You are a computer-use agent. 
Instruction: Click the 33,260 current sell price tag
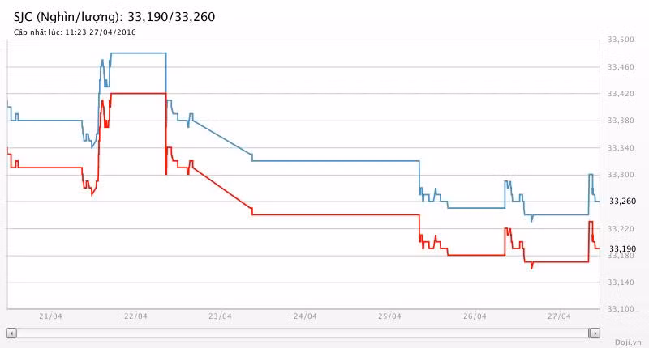tap(622, 202)
